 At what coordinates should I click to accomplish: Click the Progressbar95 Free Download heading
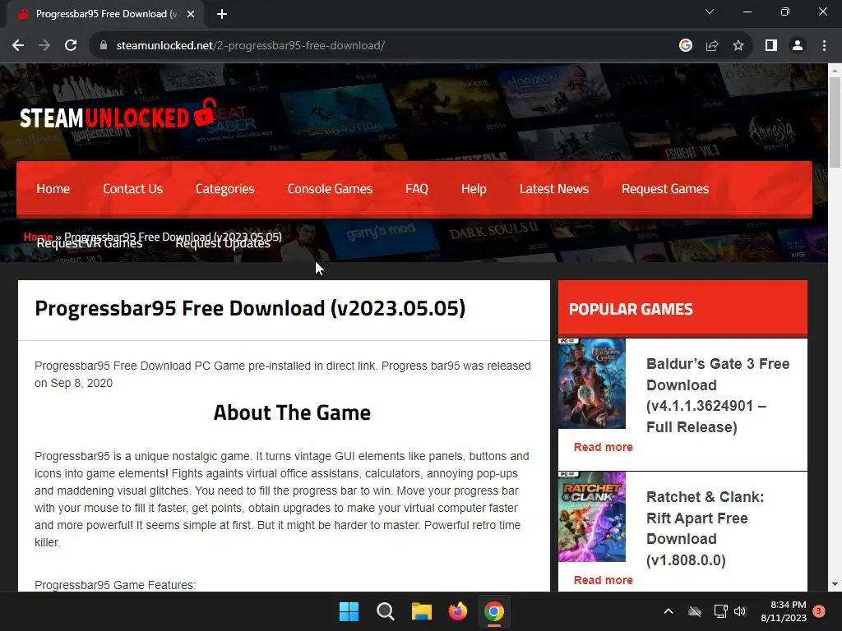click(x=250, y=309)
